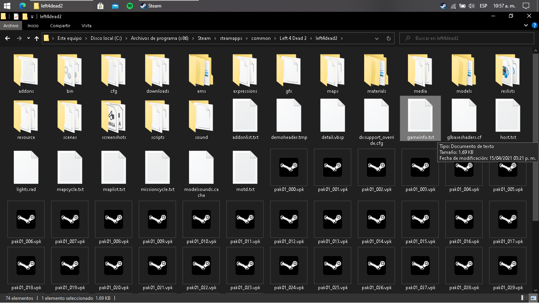Viewport: 539px width, 303px height.
Task: Switch to the Vista ribbon tab
Action: (x=86, y=26)
